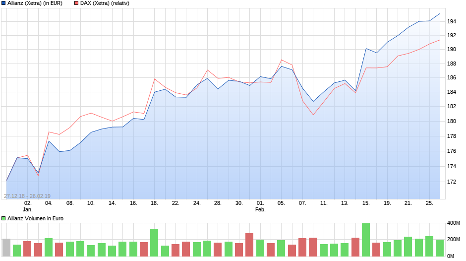Click the '02. Jan.' date axis marker
Viewport: 466px width, 261px height.
pos(28,206)
